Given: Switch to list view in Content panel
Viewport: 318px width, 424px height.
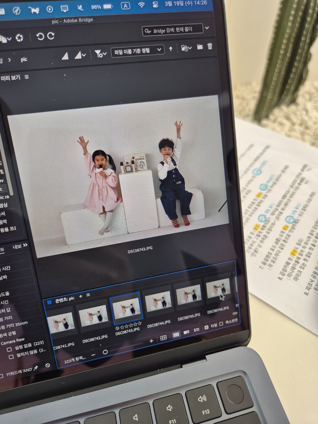Looking at the screenshot, I should [197, 330].
